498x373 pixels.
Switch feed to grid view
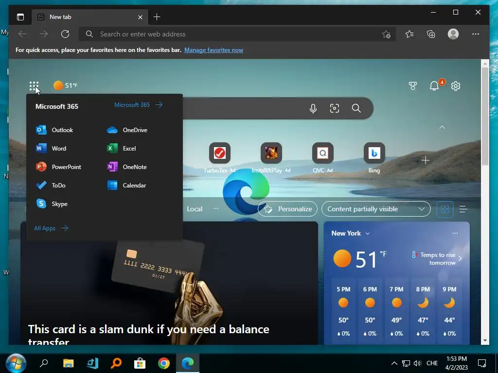click(x=445, y=209)
